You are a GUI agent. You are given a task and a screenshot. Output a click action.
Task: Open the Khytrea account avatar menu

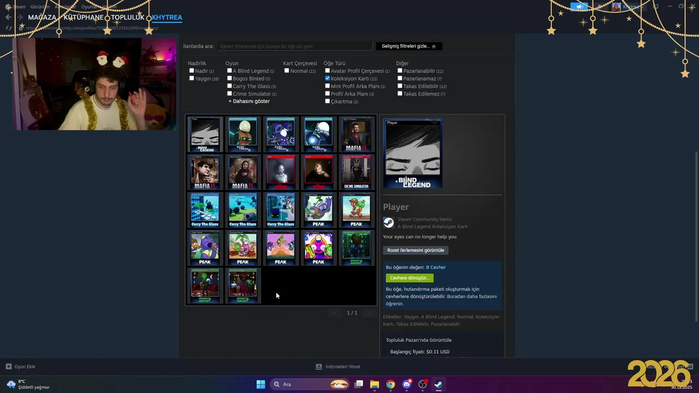tap(616, 7)
